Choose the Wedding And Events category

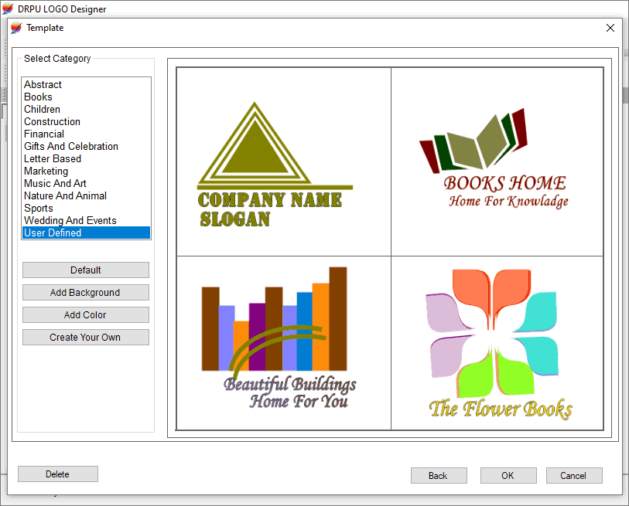tap(70, 220)
